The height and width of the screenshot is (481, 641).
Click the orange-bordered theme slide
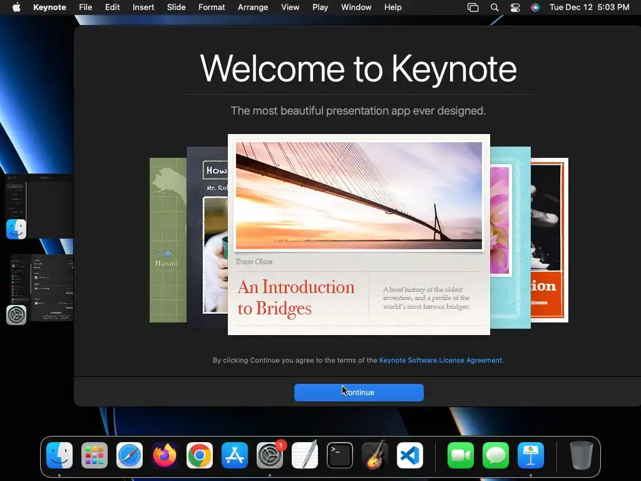(550, 240)
